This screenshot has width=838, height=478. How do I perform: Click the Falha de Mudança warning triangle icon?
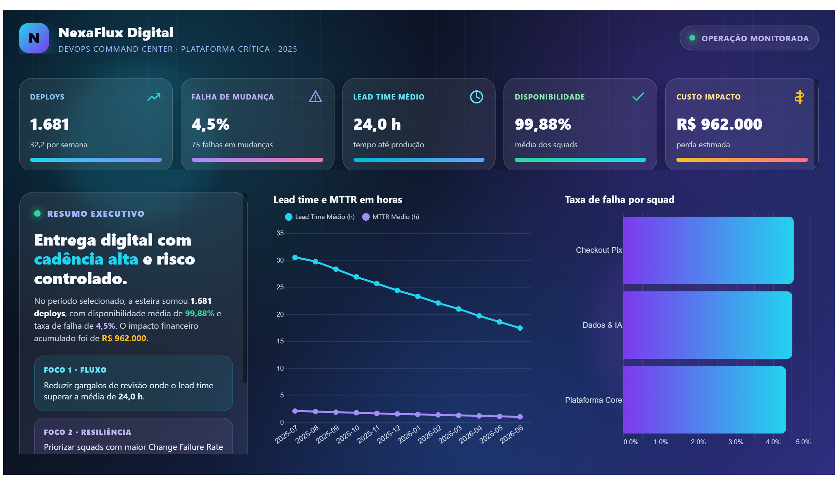click(316, 97)
